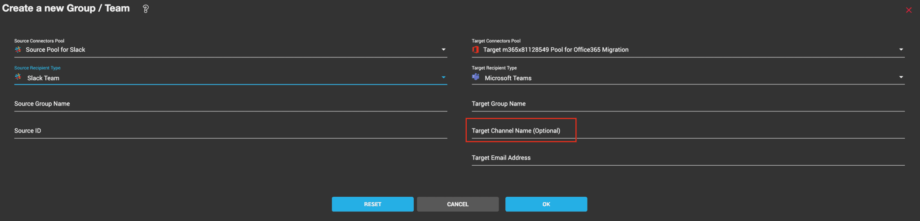
Task: Click the Target Connectors Pool label
Action: 496,41
